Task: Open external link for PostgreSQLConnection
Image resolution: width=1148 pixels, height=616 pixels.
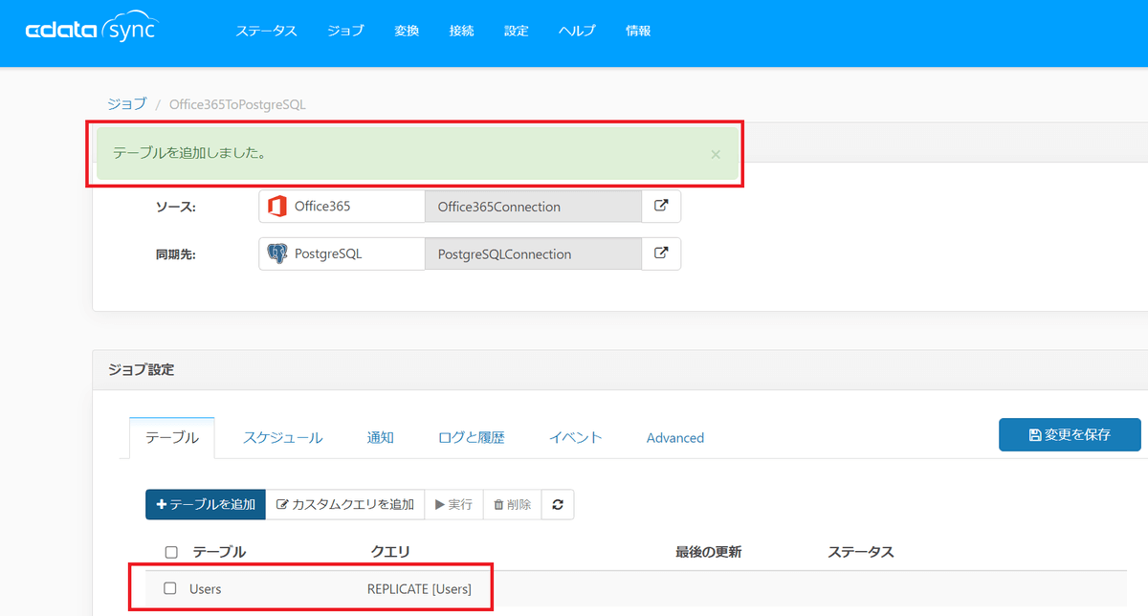Action: 661,253
